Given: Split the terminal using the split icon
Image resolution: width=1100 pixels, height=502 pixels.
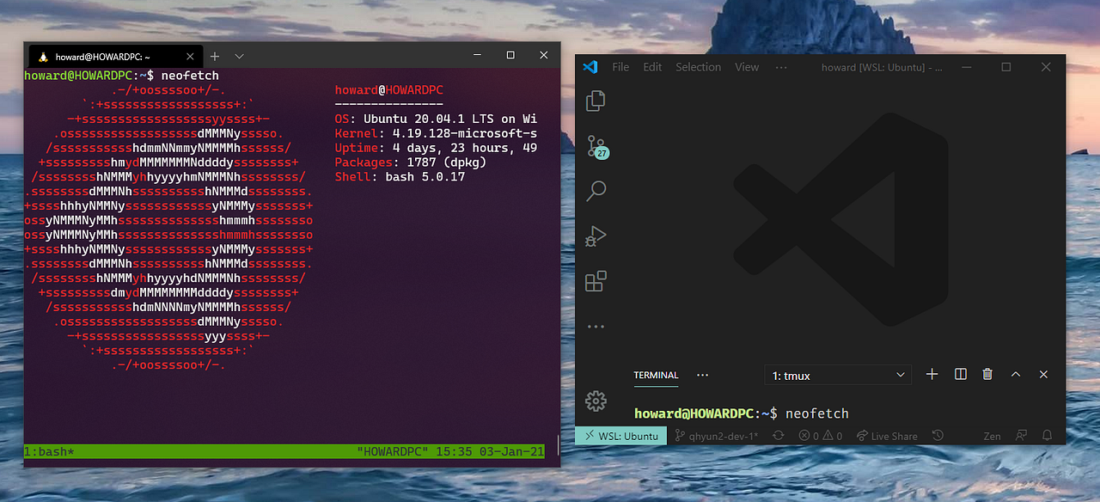Looking at the screenshot, I should pyautogui.click(x=960, y=374).
